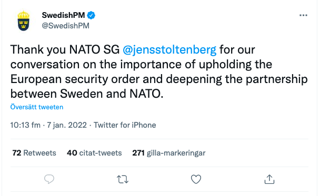Click the retweet arrows icon
Screen dimensions: 320x196
(x=123, y=180)
